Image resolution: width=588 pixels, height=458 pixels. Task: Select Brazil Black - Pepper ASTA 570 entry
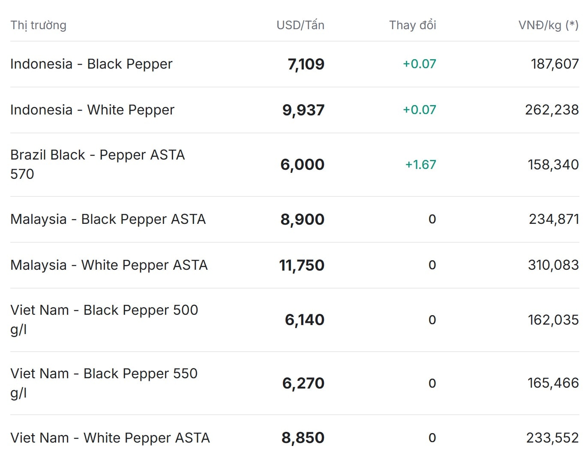(x=97, y=164)
